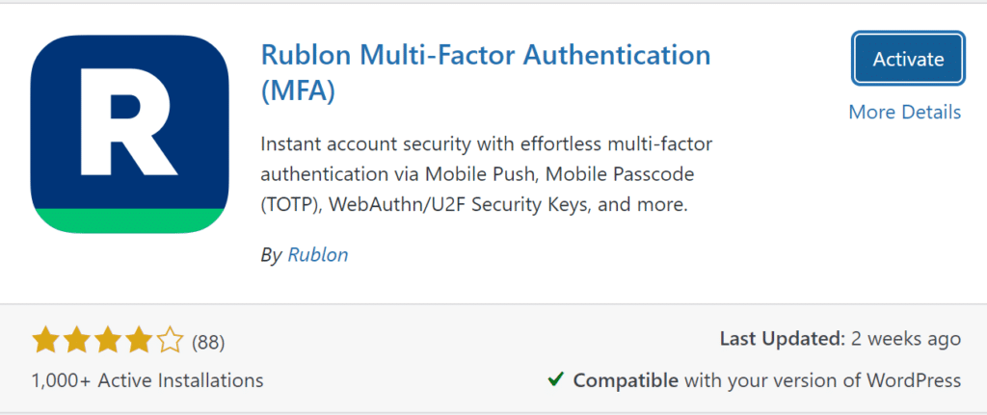Click the (88) ratings count

pos(208,342)
